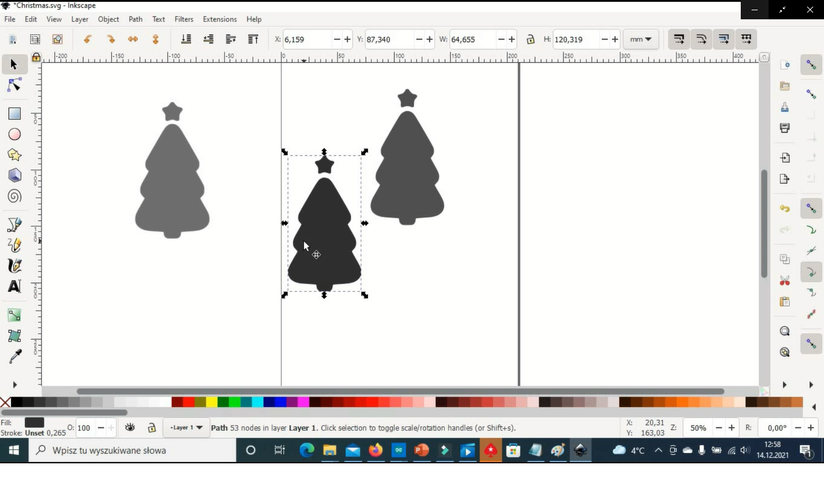This screenshot has width=824, height=482.
Task: Toggle move gradients with objects option
Action: [x=723, y=39]
